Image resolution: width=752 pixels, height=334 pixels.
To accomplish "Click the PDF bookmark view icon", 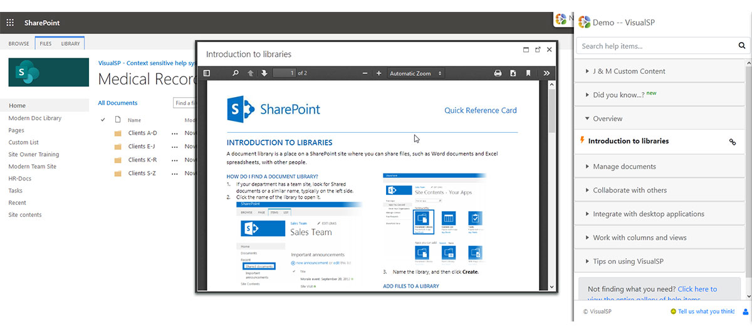I will point(528,73).
